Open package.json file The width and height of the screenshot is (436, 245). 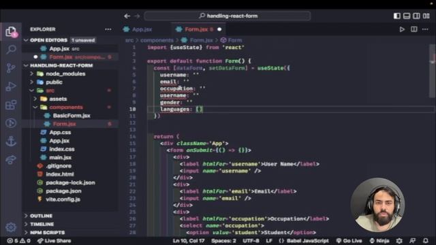63,191
